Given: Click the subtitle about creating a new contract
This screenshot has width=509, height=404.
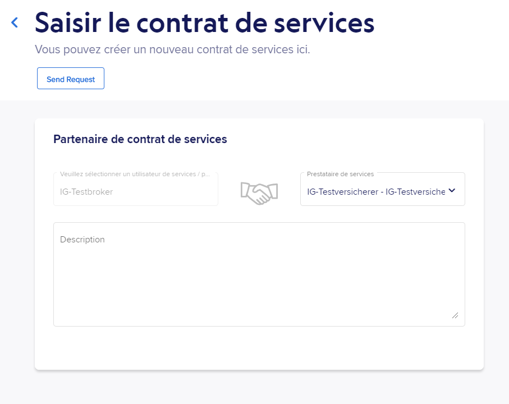Looking at the screenshot, I should pos(172,49).
